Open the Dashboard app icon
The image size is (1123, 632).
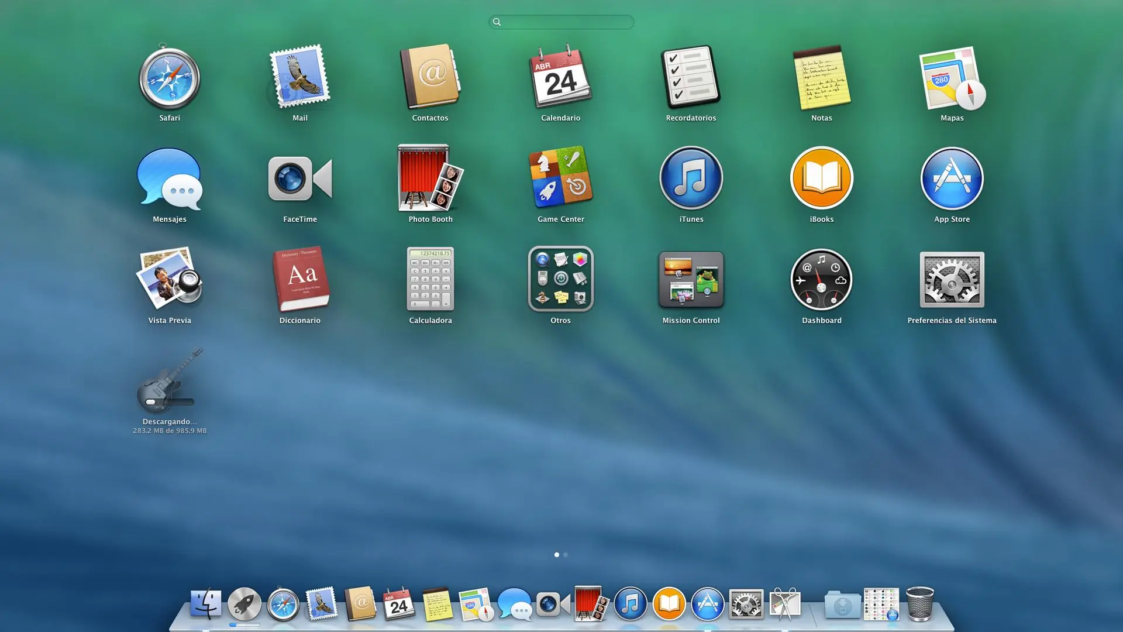coord(821,279)
